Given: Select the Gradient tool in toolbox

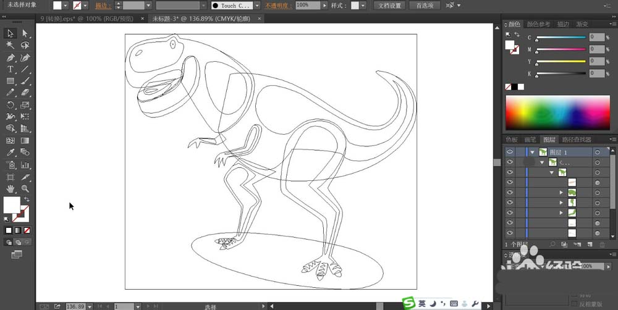Looking at the screenshot, I should click(x=25, y=141).
